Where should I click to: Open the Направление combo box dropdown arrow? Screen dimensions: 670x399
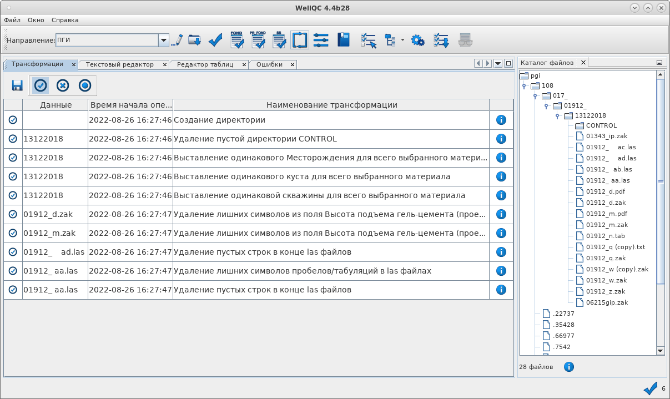point(164,40)
